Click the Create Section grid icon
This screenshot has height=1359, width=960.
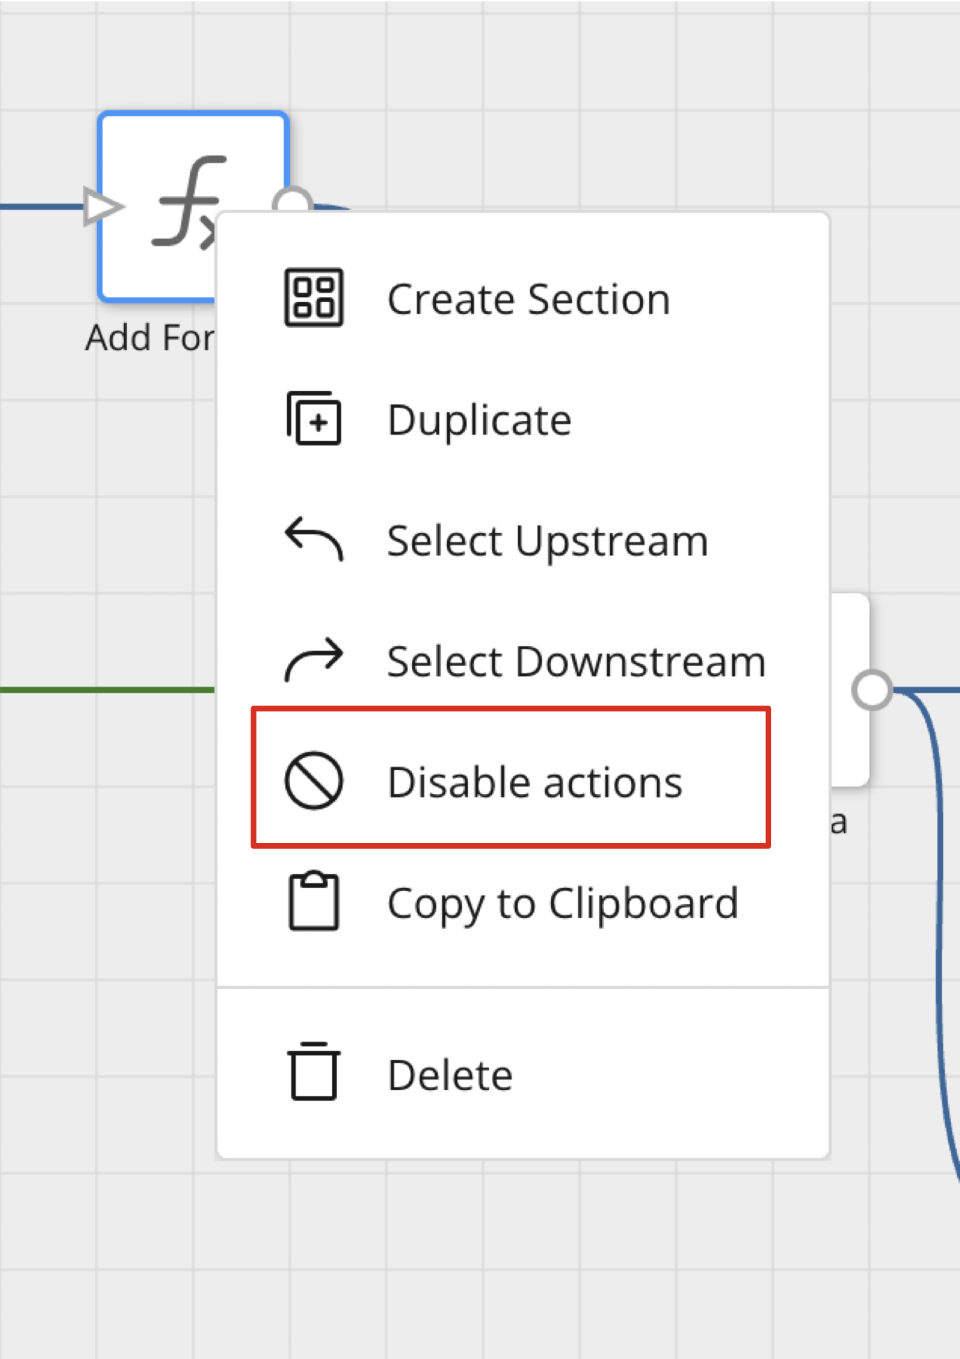coord(314,298)
